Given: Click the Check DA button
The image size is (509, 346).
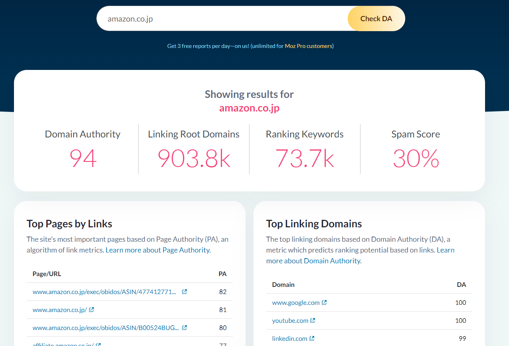Looking at the screenshot, I should pos(376,18).
